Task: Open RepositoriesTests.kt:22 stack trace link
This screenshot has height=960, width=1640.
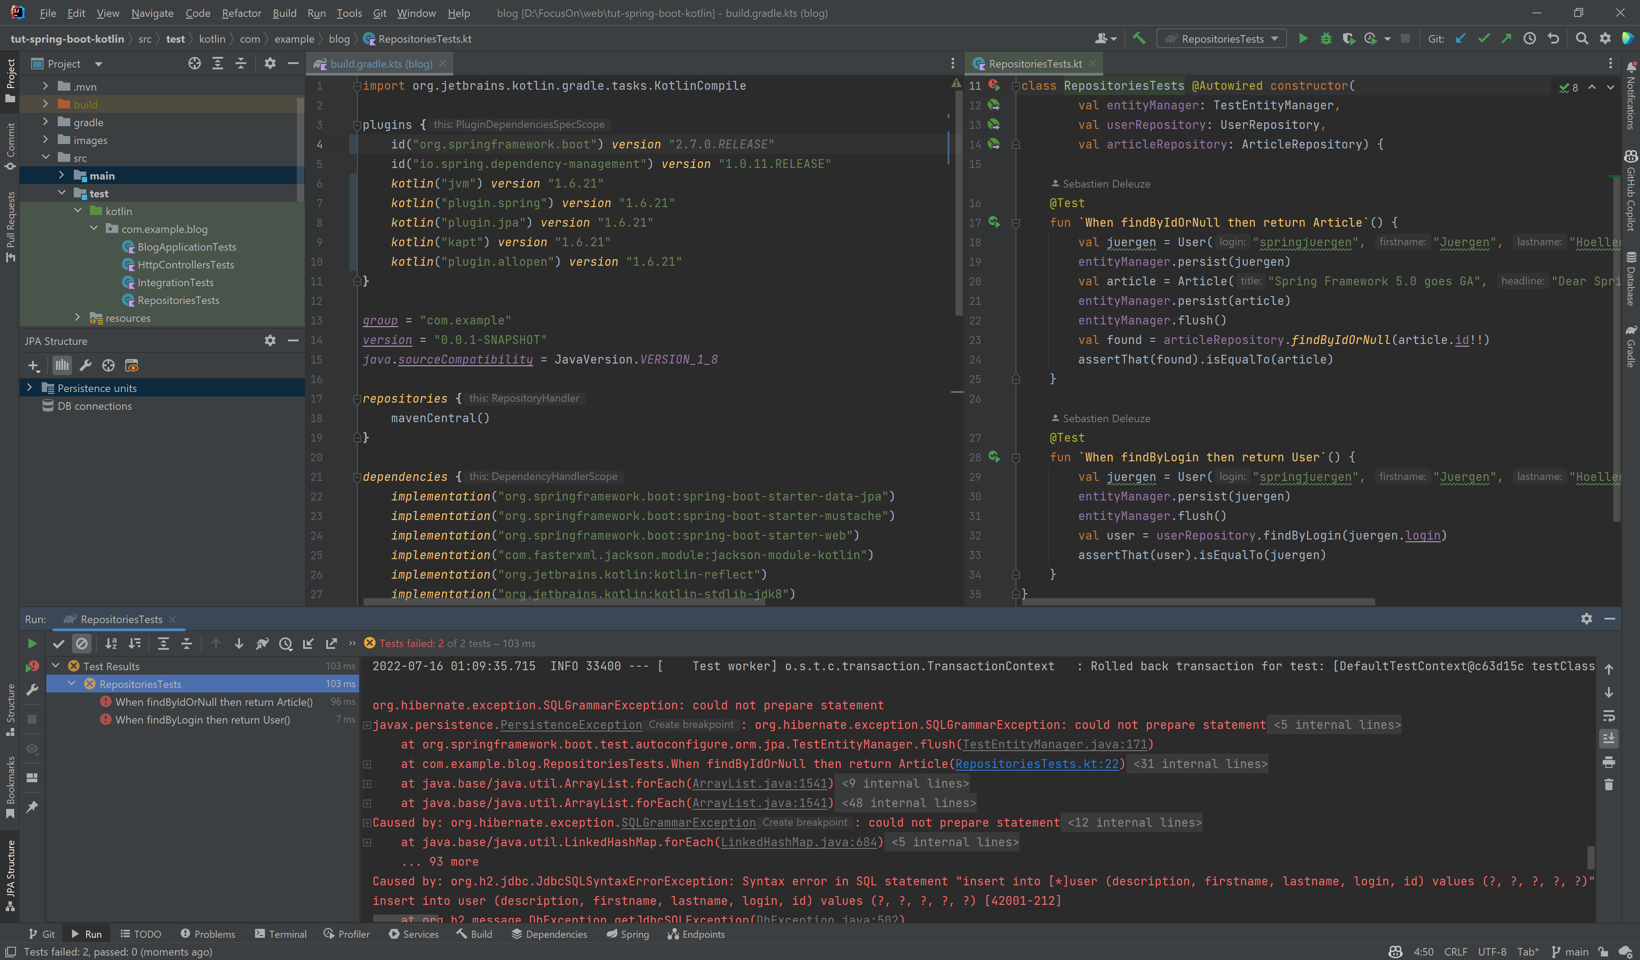Action: (x=1037, y=764)
